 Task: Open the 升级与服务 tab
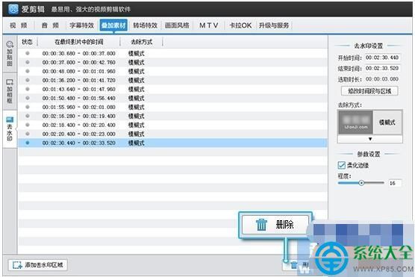tap(274, 25)
